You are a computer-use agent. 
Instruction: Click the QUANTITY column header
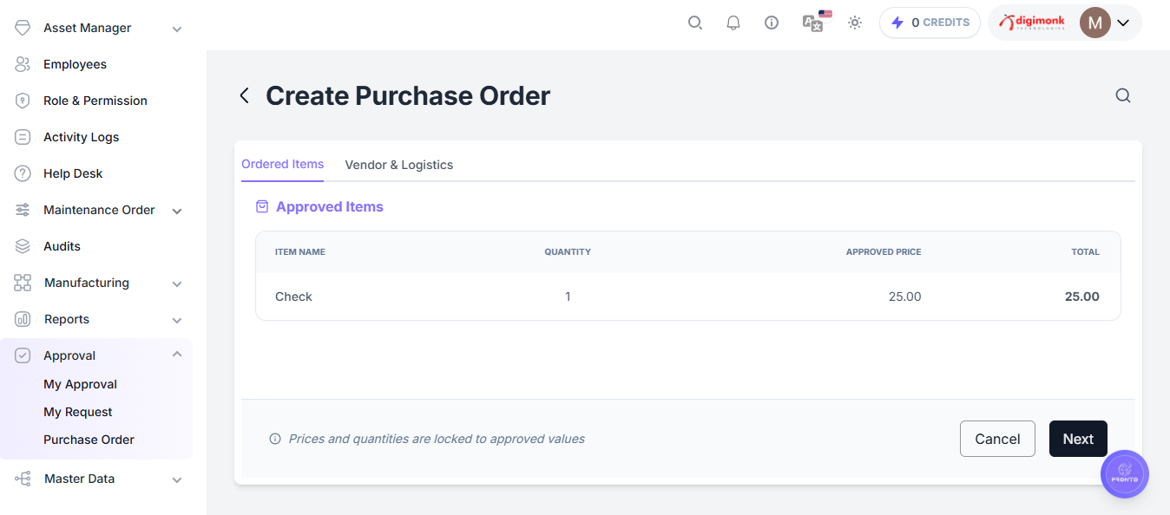tap(568, 251)
